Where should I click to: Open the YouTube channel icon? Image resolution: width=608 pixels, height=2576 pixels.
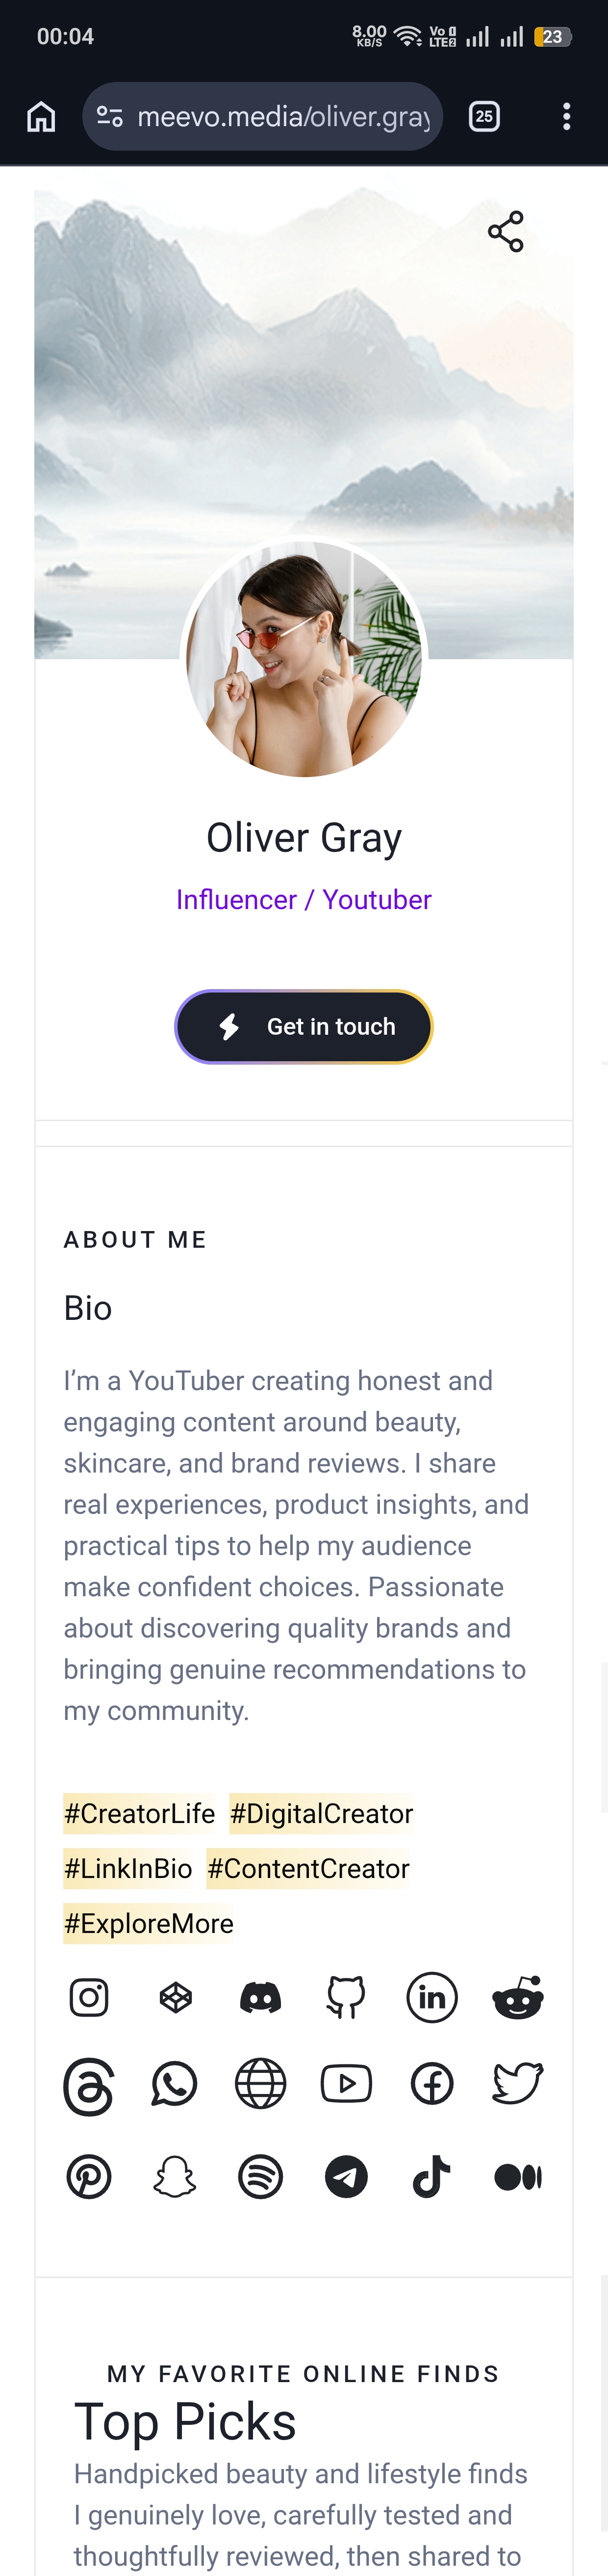[347, 2084]
